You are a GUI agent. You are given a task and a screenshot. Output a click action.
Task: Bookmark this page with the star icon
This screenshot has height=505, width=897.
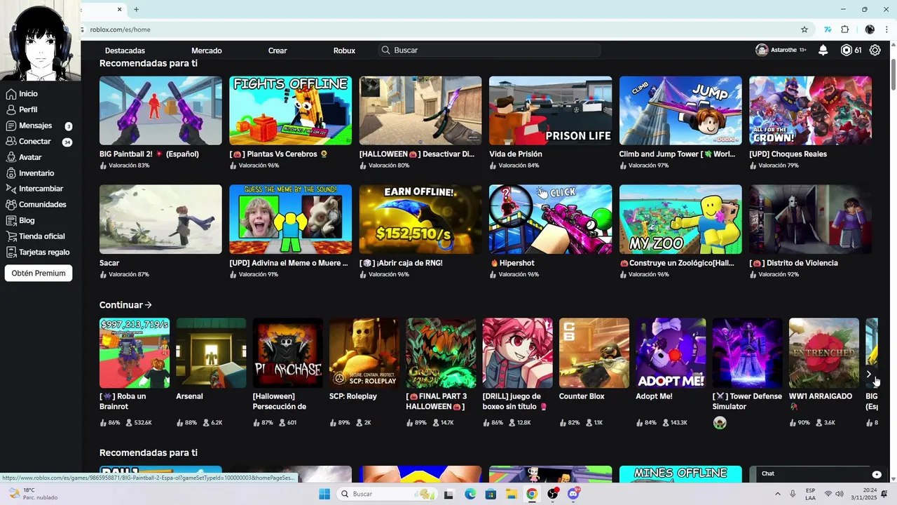click(804, 29)
